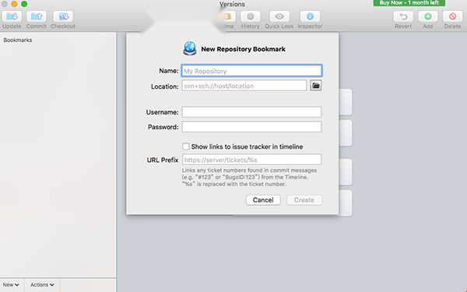This screenshot has width=467, height=292.
Task: Click the Update toolbar icon
Action: coord(12,16)
